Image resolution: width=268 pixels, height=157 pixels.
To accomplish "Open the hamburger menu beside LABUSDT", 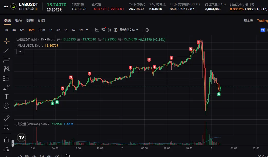I will point(6,7).
